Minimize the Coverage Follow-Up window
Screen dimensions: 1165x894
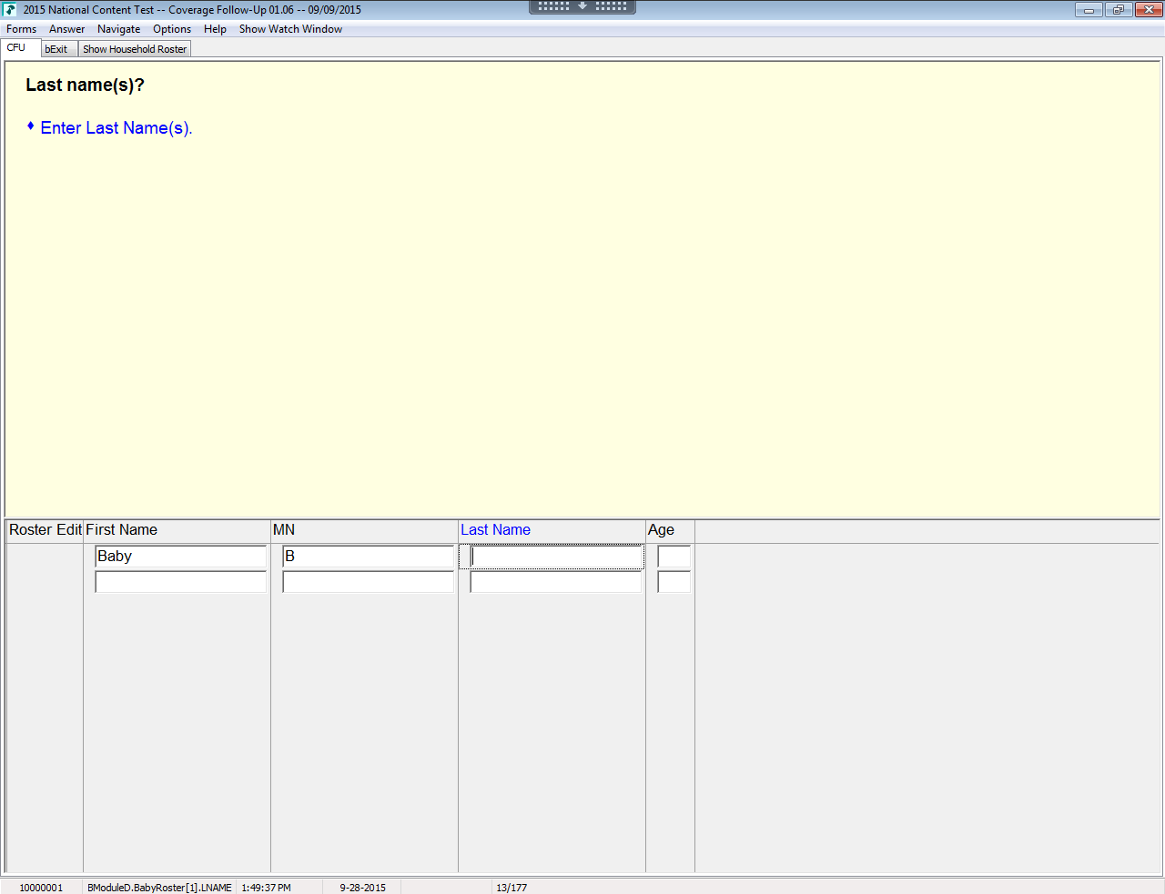(x=1089, y=10)
